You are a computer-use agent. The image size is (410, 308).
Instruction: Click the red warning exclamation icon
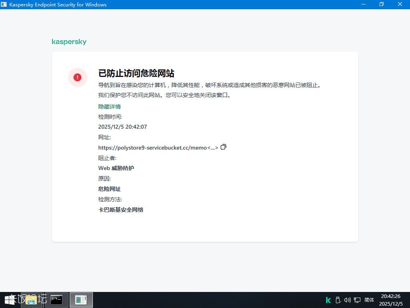click(x=77, y=77)
